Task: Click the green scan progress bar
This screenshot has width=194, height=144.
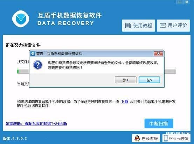Action: click(x=97, y=70)
